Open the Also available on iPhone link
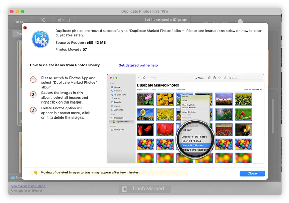 tap(28, 186)
